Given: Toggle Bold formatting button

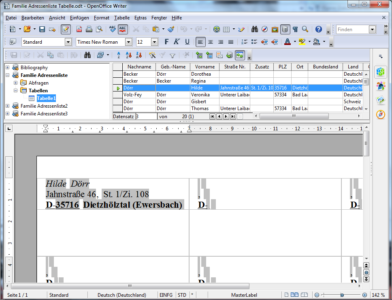Looking at the screenshot, I should tap(166, 42).
